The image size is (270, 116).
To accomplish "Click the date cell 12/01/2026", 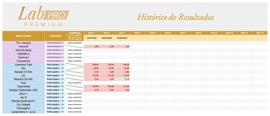I will [91, 38].
